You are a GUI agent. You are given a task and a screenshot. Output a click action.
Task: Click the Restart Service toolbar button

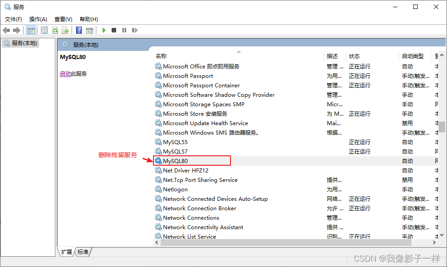pyautogui.click(x=135, y=30)
